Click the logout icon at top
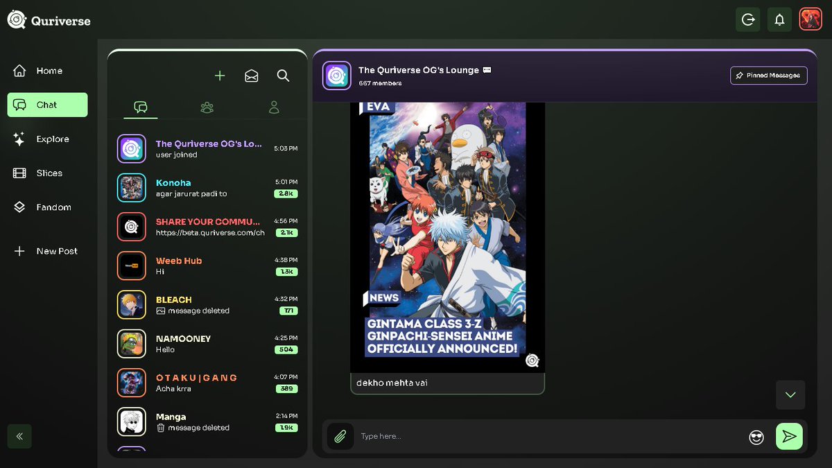The height and width of the screenshot is (468, 832). [x=748, y=20]
